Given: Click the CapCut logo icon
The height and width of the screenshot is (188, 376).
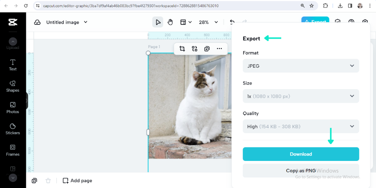Looking at the screenshot, I should 13,22.
